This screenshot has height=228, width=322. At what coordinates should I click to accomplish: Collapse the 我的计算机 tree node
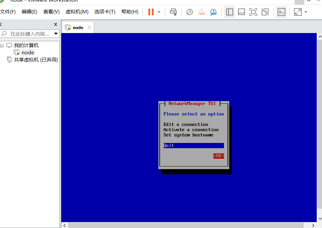tap(2, 45)
